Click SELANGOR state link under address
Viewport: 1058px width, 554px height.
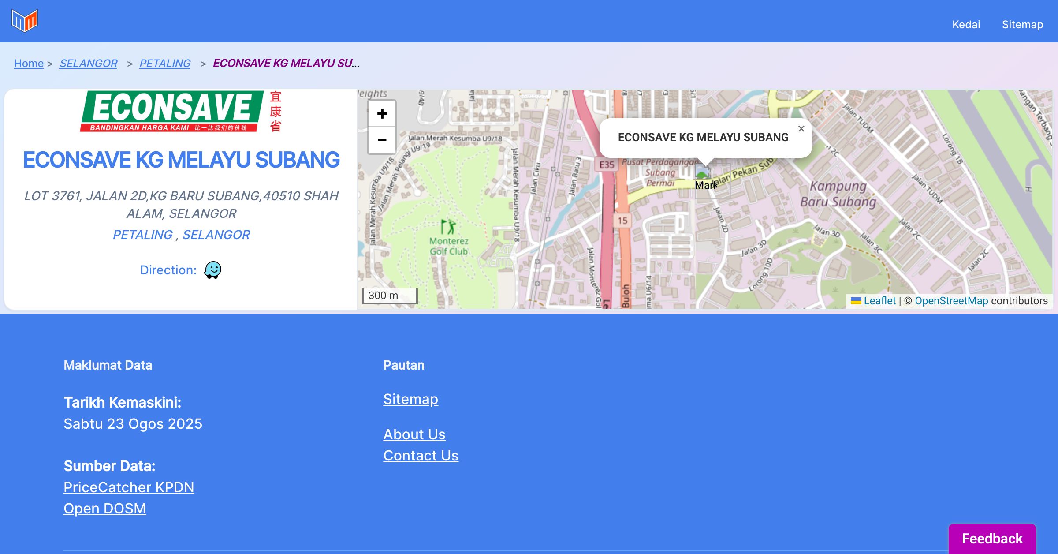click(216, 235)
